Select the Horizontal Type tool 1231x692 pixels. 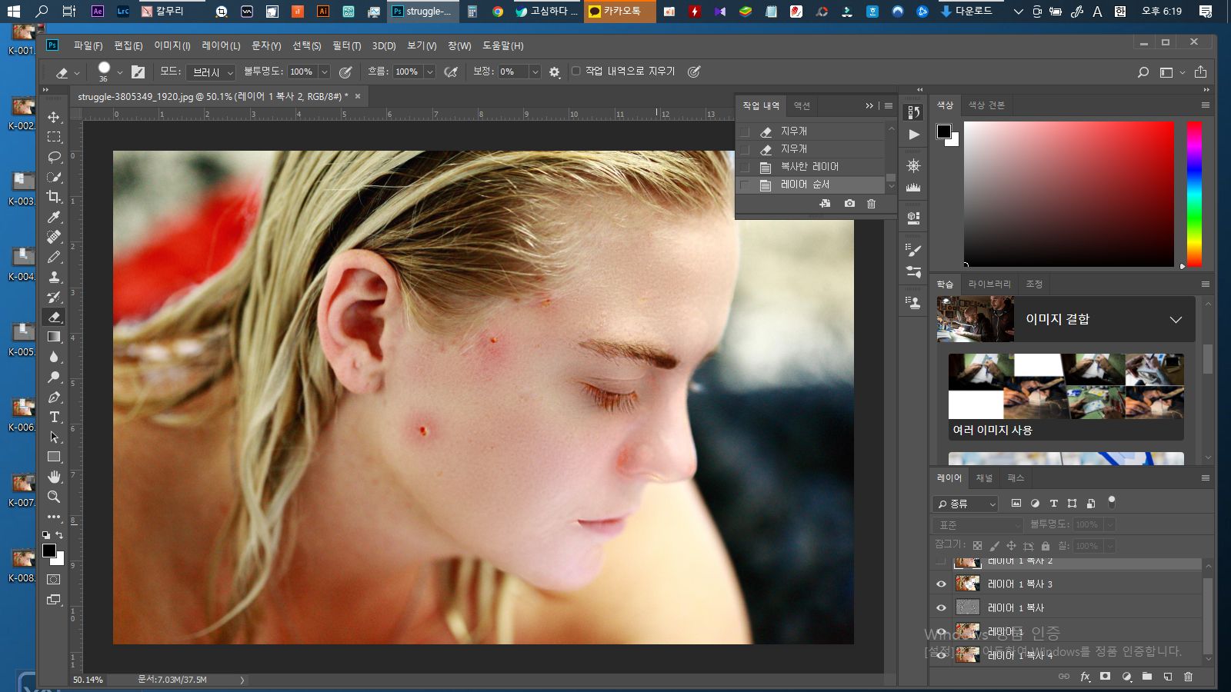click(54, 417)
